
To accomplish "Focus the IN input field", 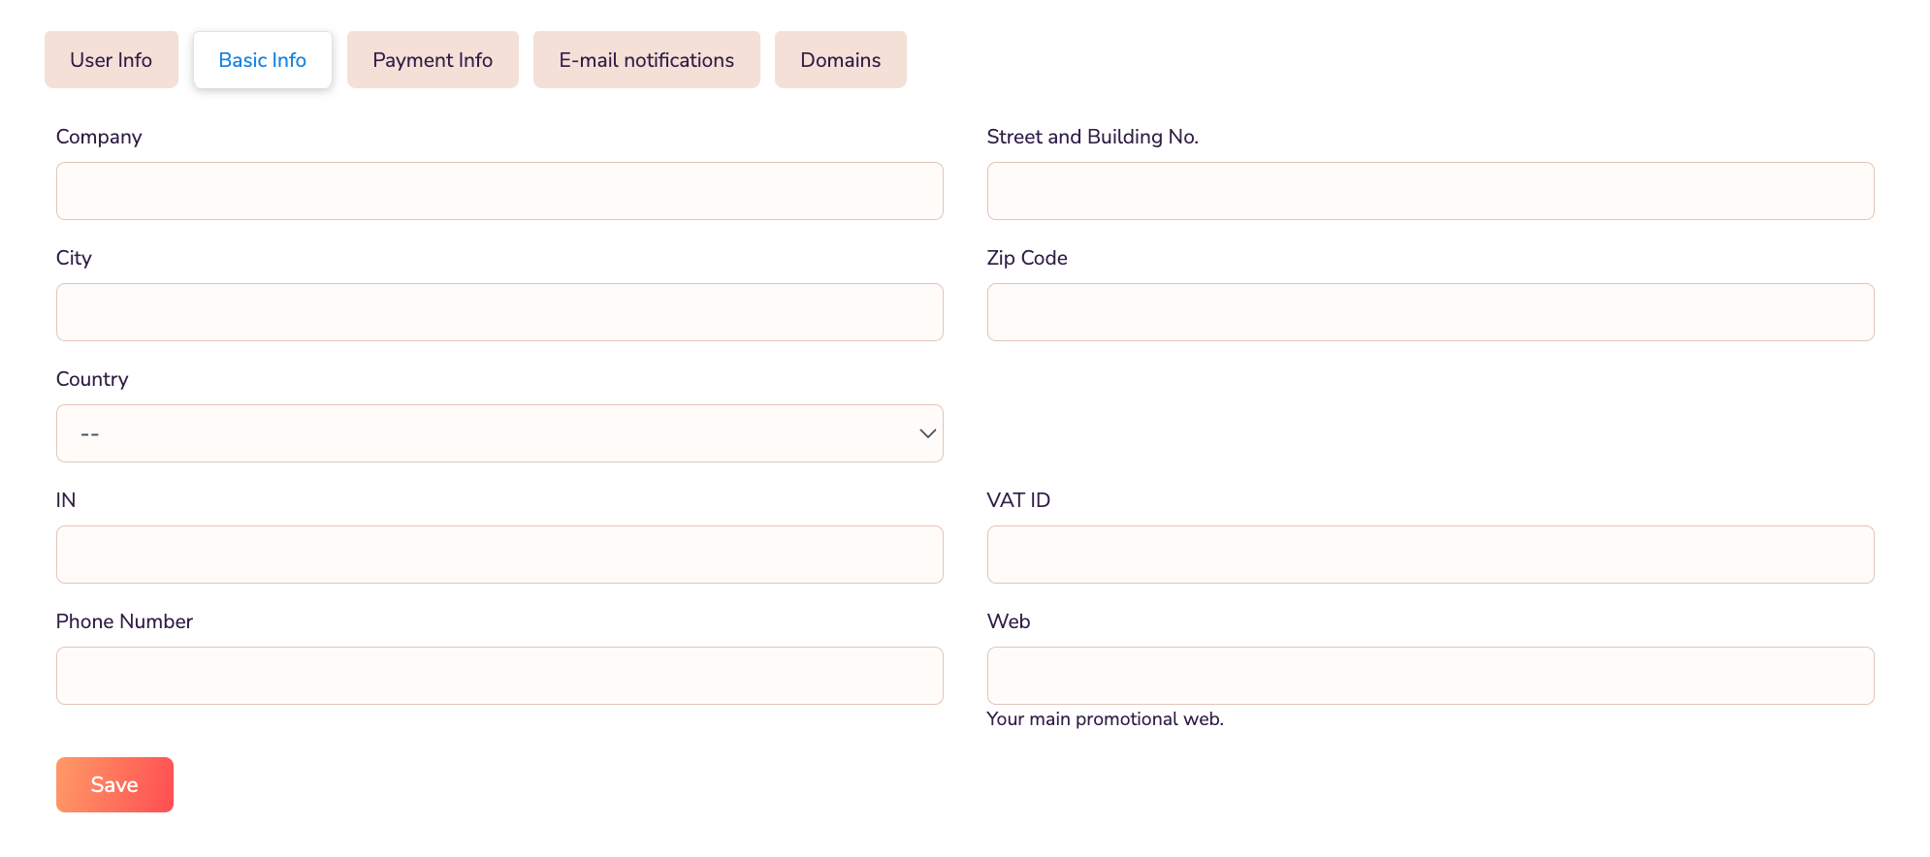I will tap(499, 555).
